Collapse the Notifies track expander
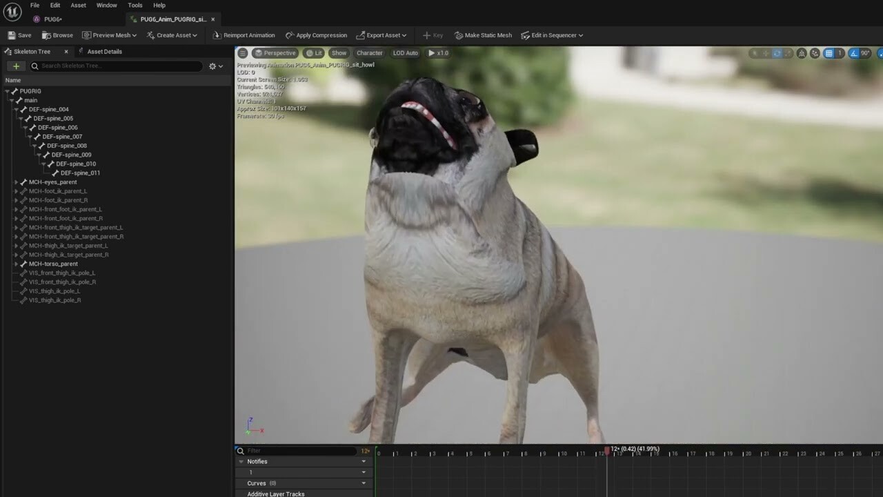 click(241, 461)
